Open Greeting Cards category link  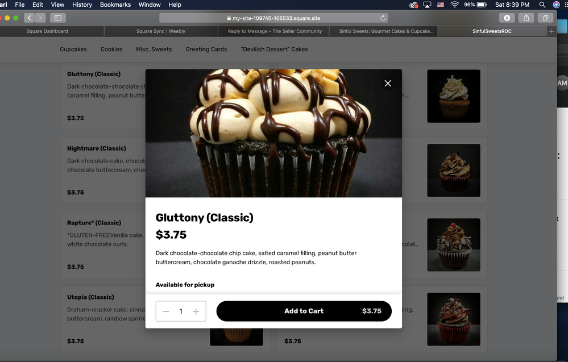pos(206,49)
